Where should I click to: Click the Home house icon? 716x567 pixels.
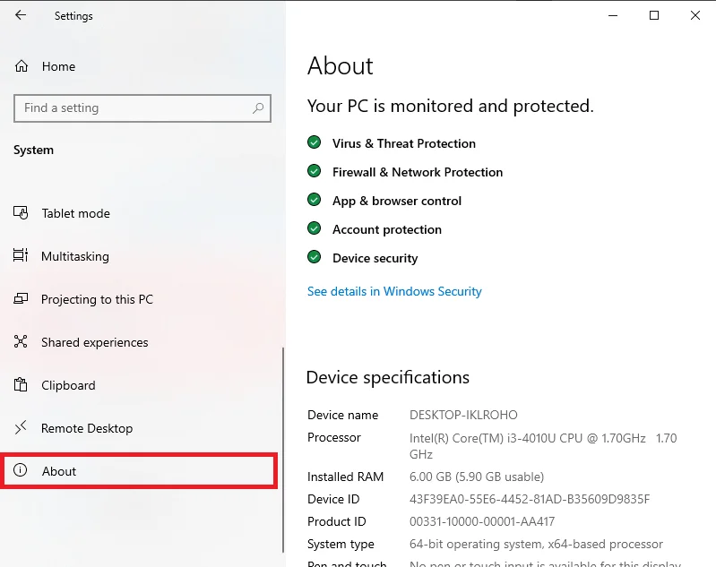[x=21, y=66]
